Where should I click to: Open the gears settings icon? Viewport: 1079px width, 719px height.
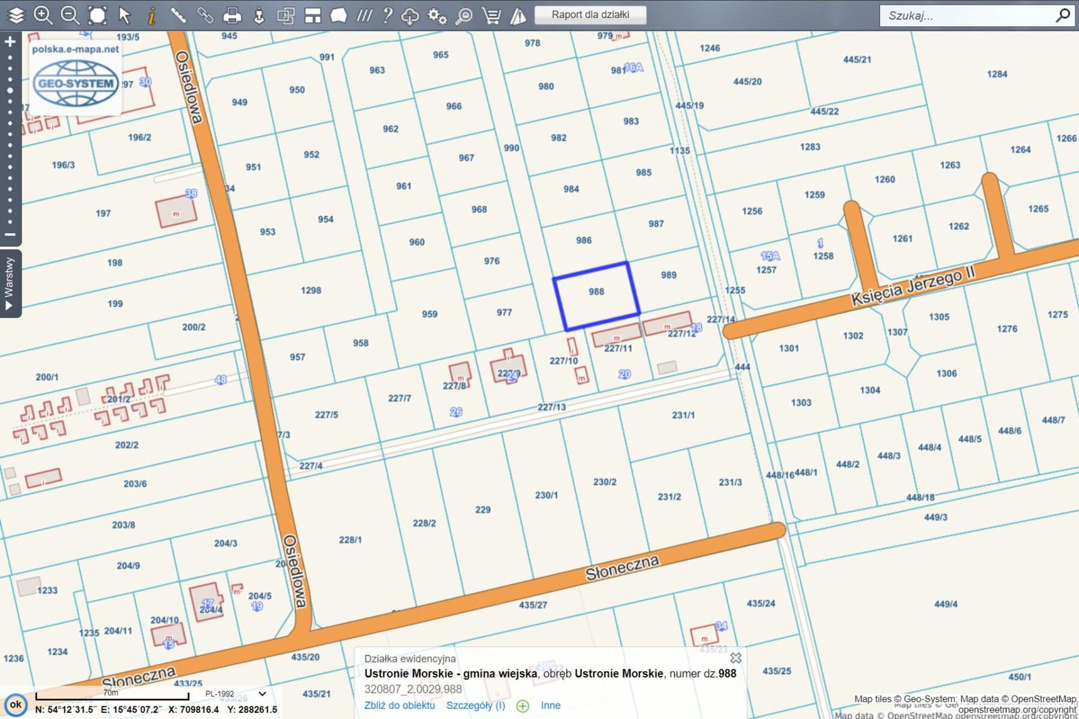click(437, 15)
